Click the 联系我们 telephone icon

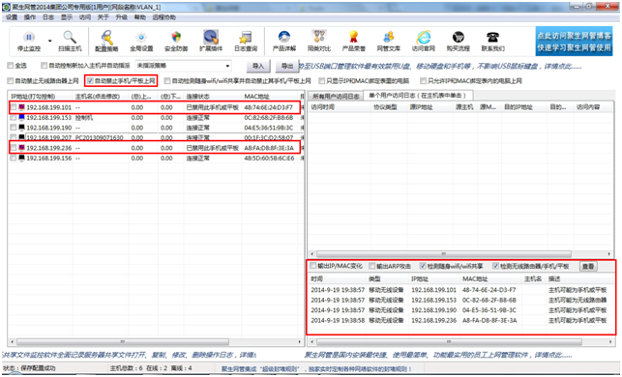tap(492, 38)
